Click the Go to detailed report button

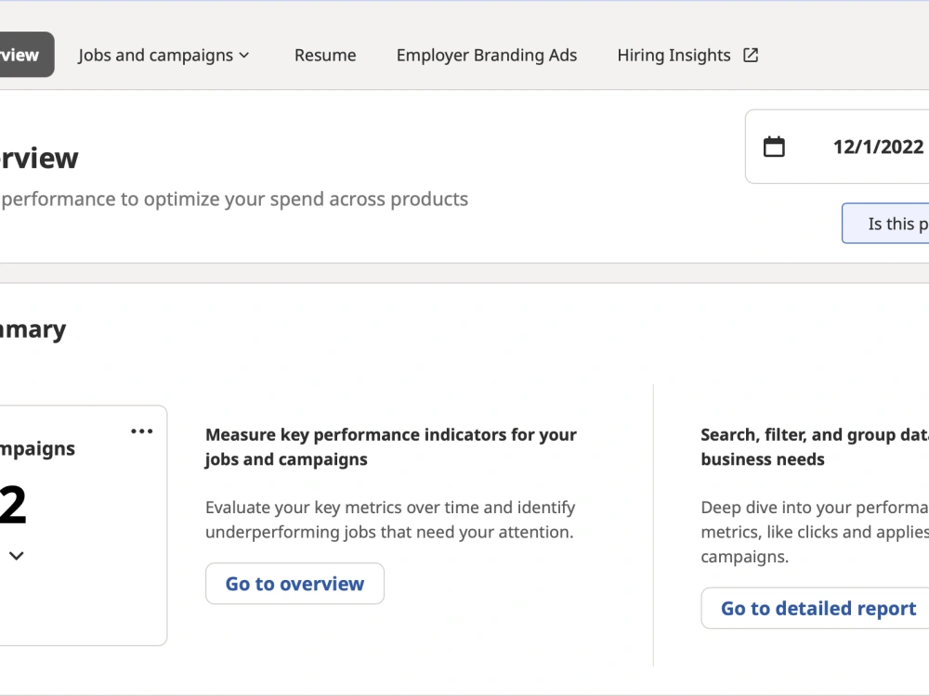pyautogui.click(x=818, y=608)
